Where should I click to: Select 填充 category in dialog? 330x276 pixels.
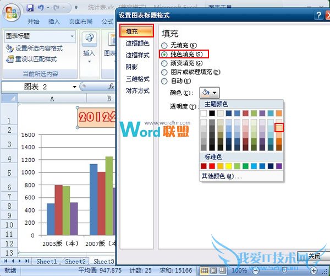click(x=136, y=31)
